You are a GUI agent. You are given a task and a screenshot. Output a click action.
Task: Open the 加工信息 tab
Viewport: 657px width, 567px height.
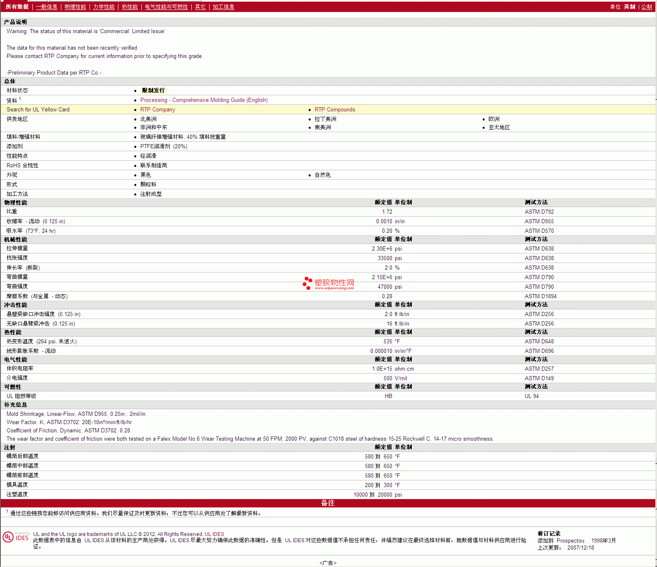pyautogui.click(x=223, y=7)
